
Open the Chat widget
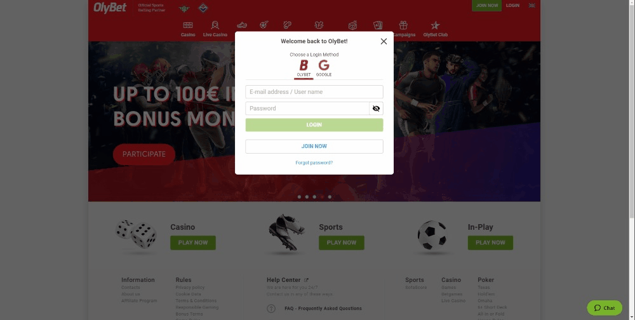tap(605, 308)
